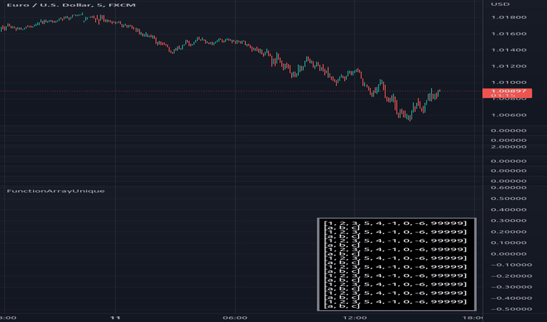The width and height of the screenshot is (547, 322).
Task: Click the date label 11 on time axis
Action: coord(115,318)
